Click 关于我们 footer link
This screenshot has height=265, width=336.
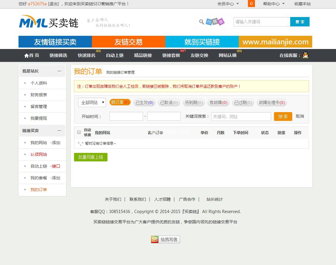(113, 199)
